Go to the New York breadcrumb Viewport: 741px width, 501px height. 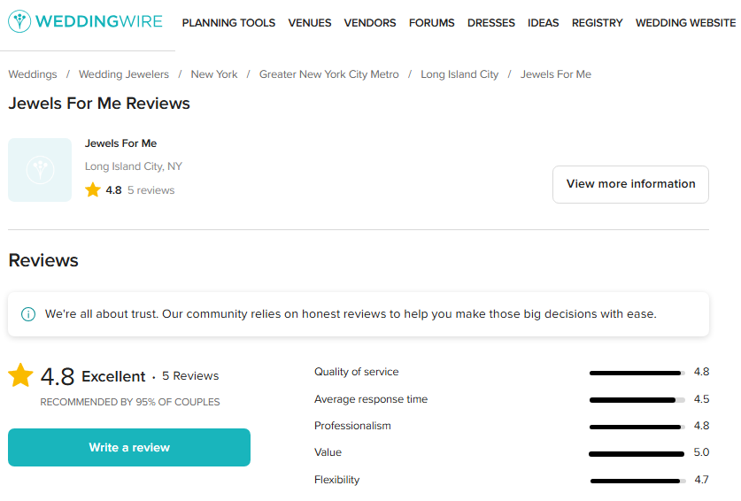(x=214, y=74)
